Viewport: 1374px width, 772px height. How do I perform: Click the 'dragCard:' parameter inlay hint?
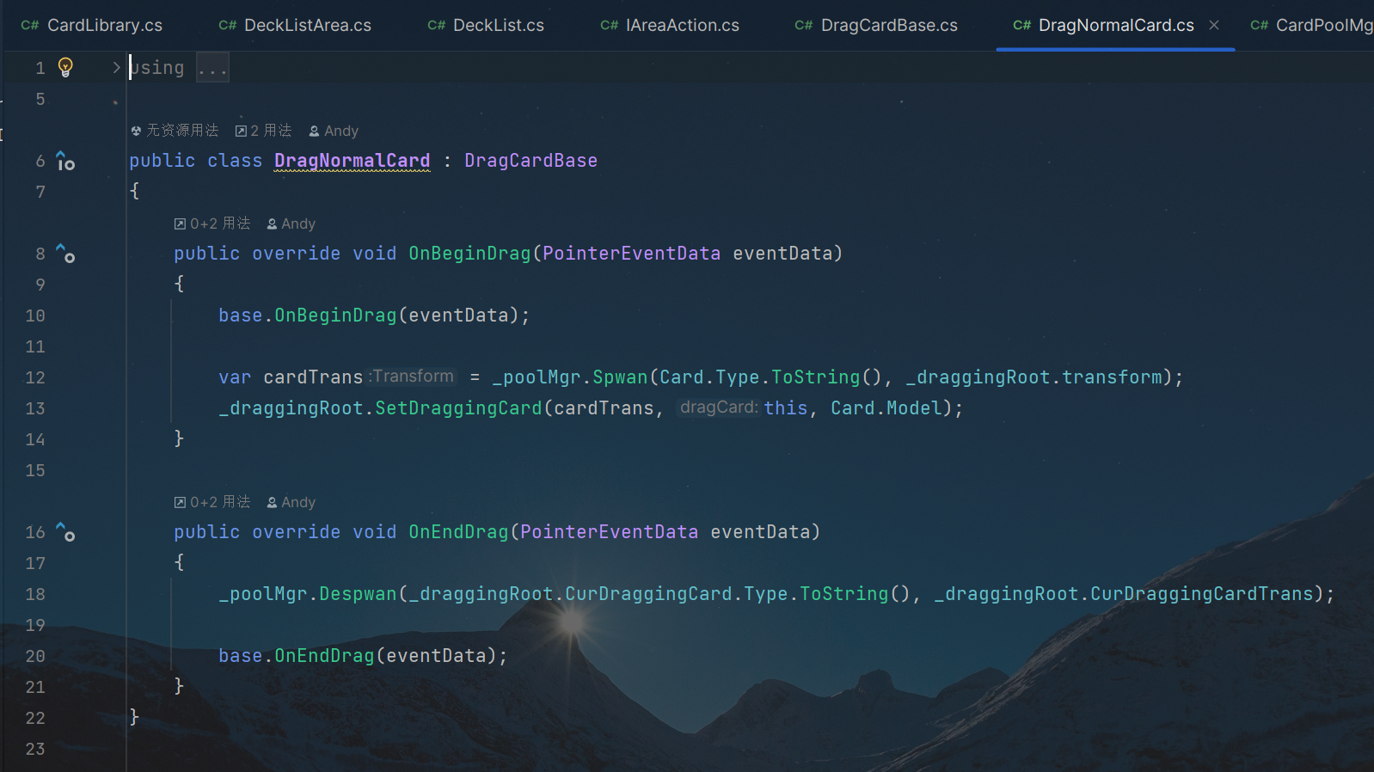point(719,407)
